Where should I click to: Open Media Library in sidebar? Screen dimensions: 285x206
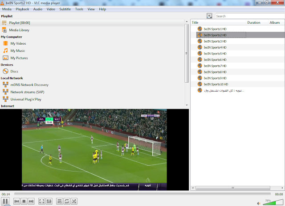(19, 30)
